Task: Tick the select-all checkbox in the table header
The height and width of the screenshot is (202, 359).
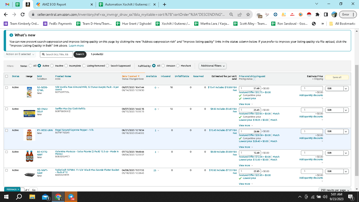Action: [x=7, y=76]
